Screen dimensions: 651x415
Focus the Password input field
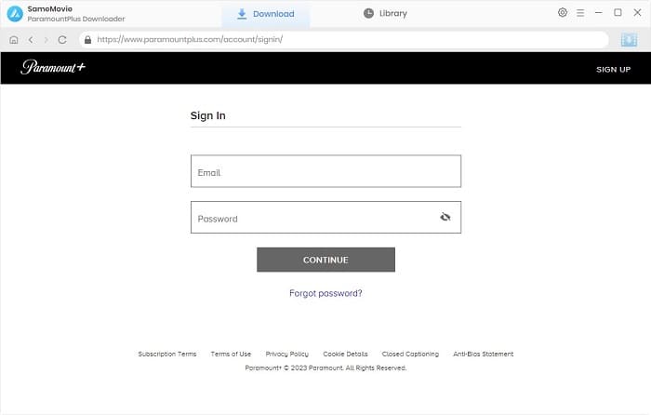[x=325, y=217]
